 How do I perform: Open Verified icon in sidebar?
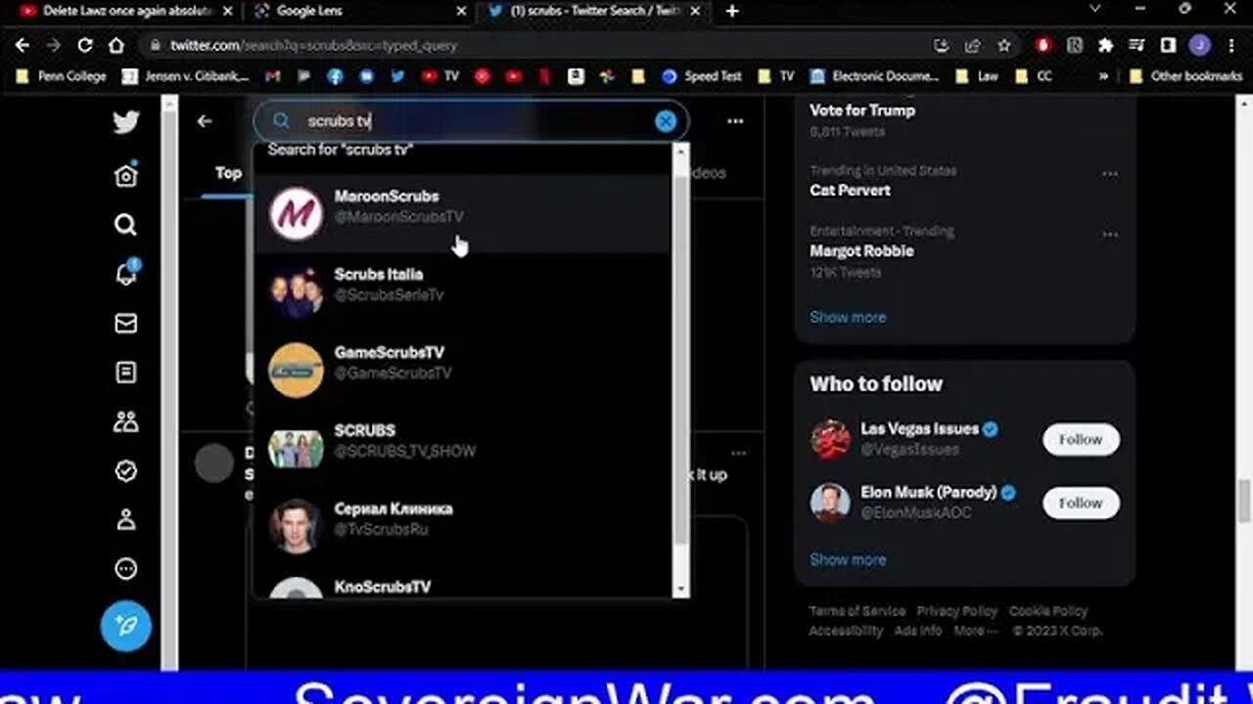tap(125, 470)
